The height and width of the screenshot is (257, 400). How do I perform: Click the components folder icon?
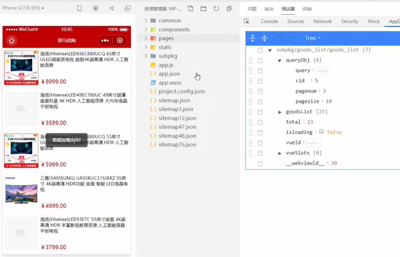point(153,30)
